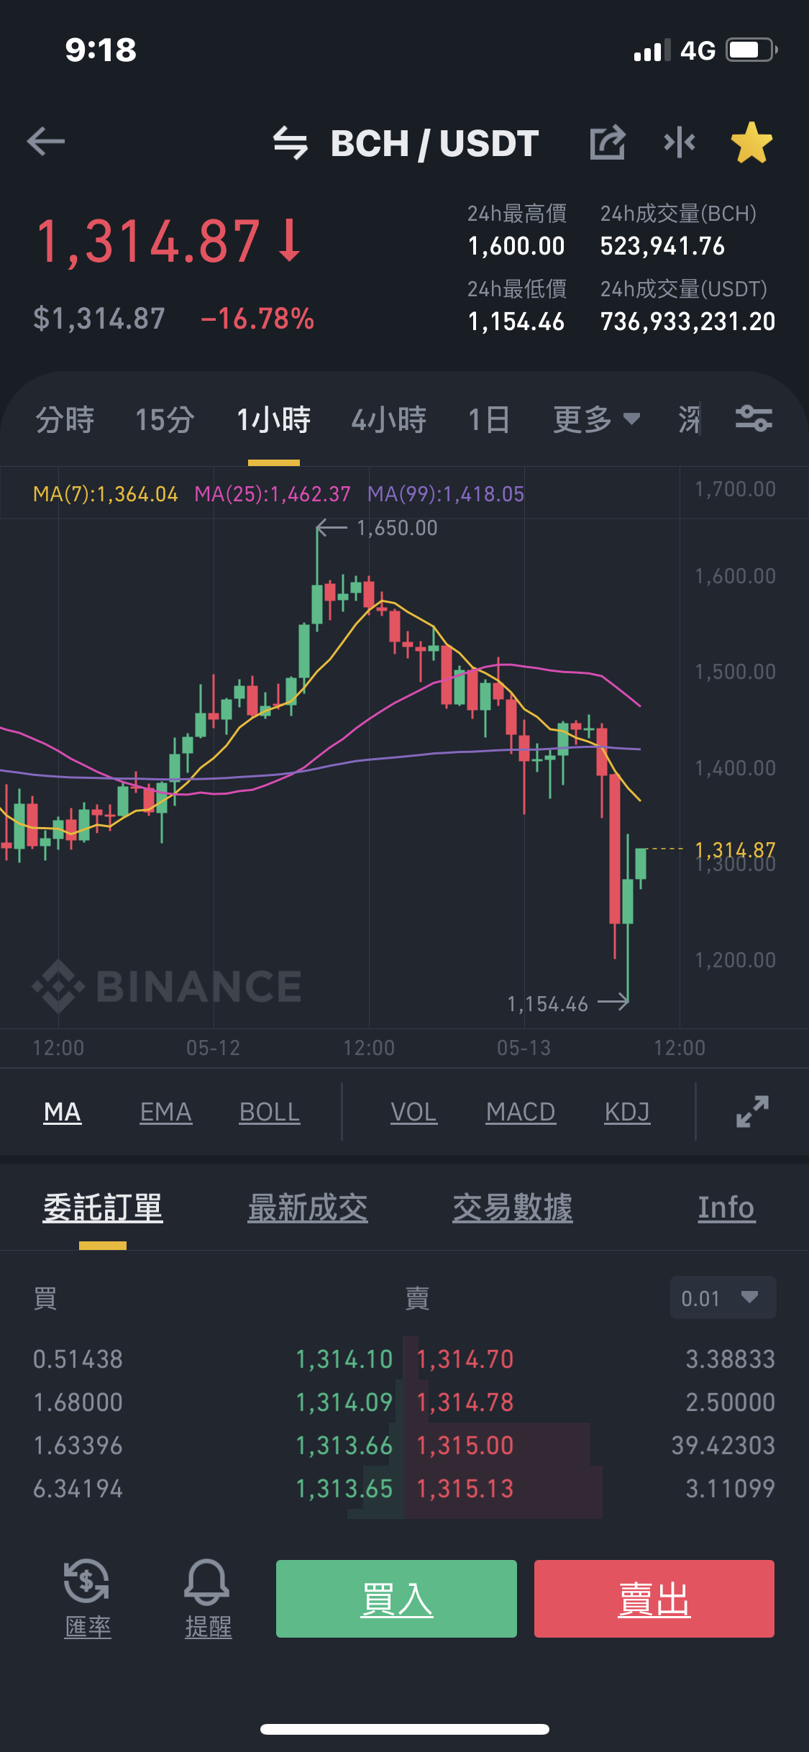Tap the green 買入 buy button
809x1752 pixels.
[x=396, y=1599]
